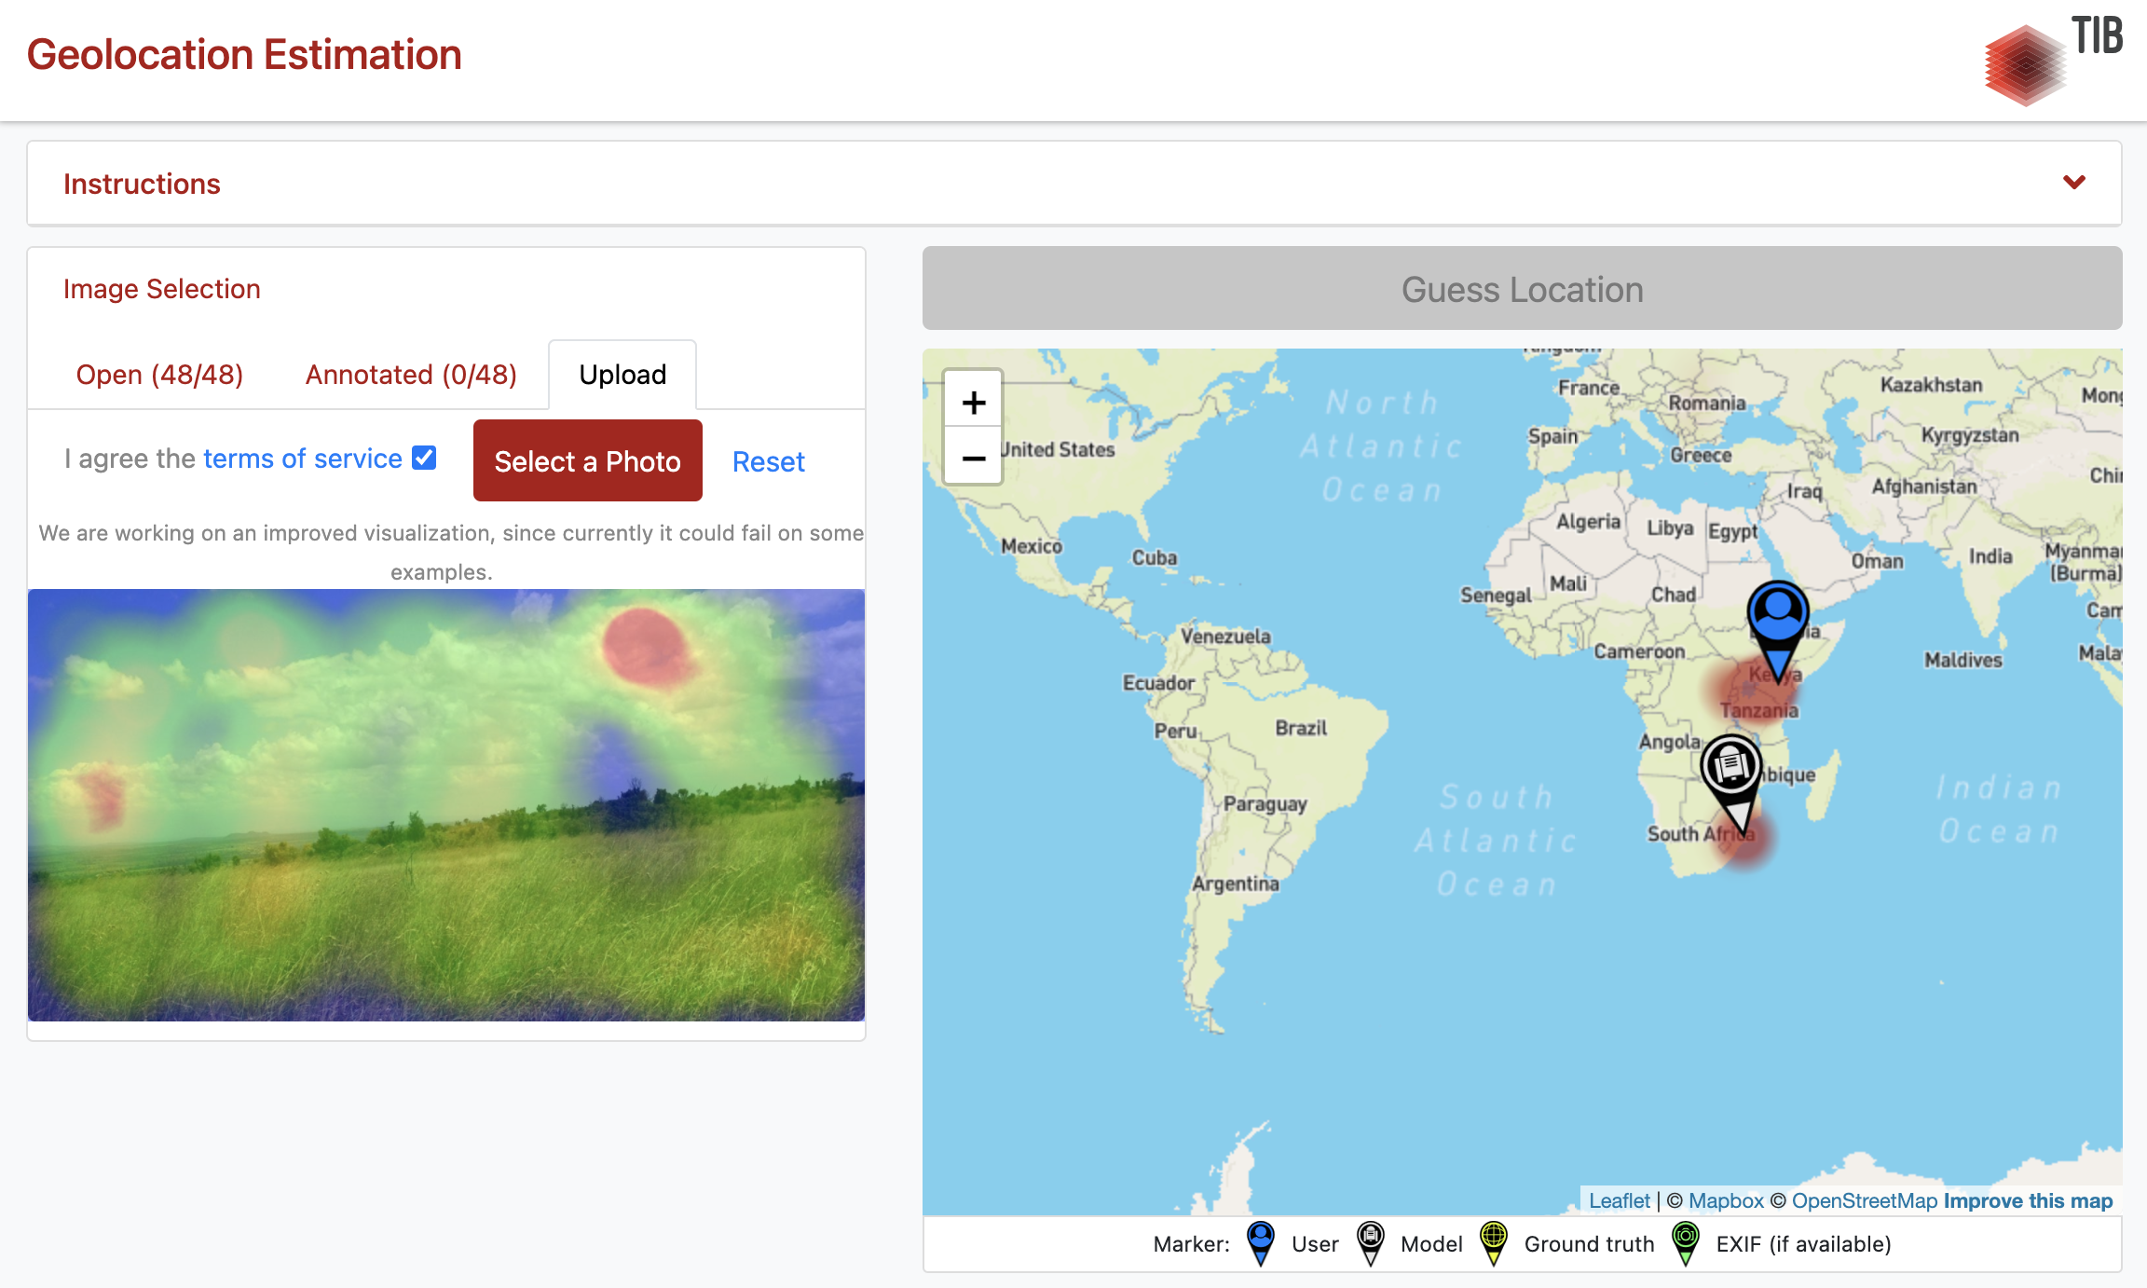
Task: Expand the Instructions chevron
Action: 2073,183
